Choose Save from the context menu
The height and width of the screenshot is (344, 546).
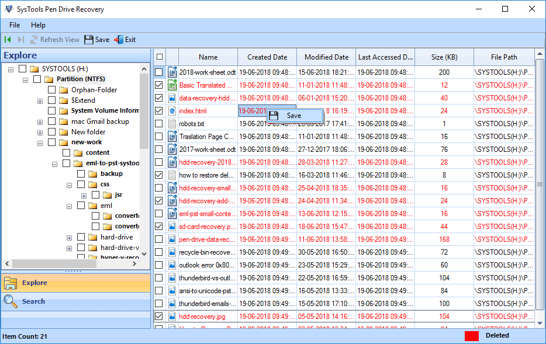(295, 116)
